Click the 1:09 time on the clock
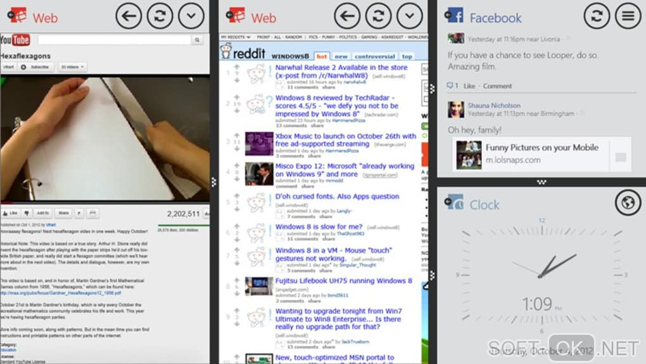 537,304
